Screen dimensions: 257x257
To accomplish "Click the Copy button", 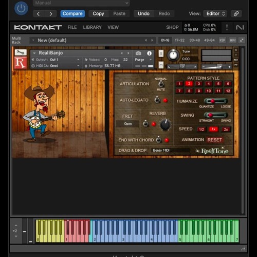I will click(x=98, y=13).
